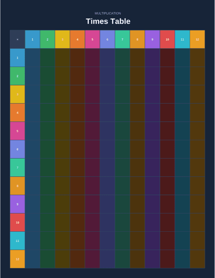Screen dimensions: 215x278
Task: Select the cell for row 12 column 12
Action: click(197, 259)
